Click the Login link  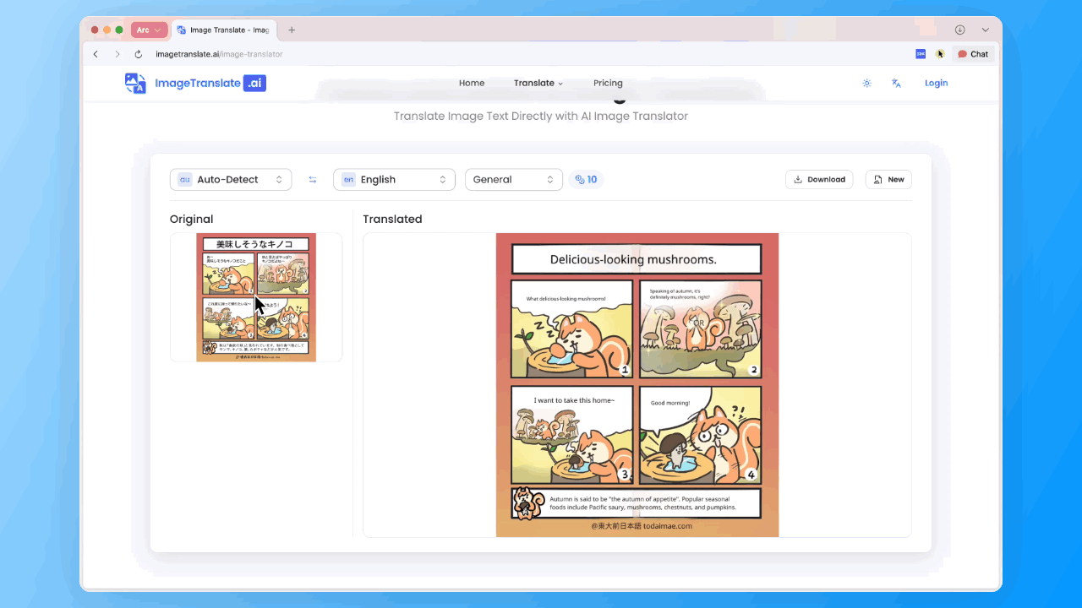(936, 83)
